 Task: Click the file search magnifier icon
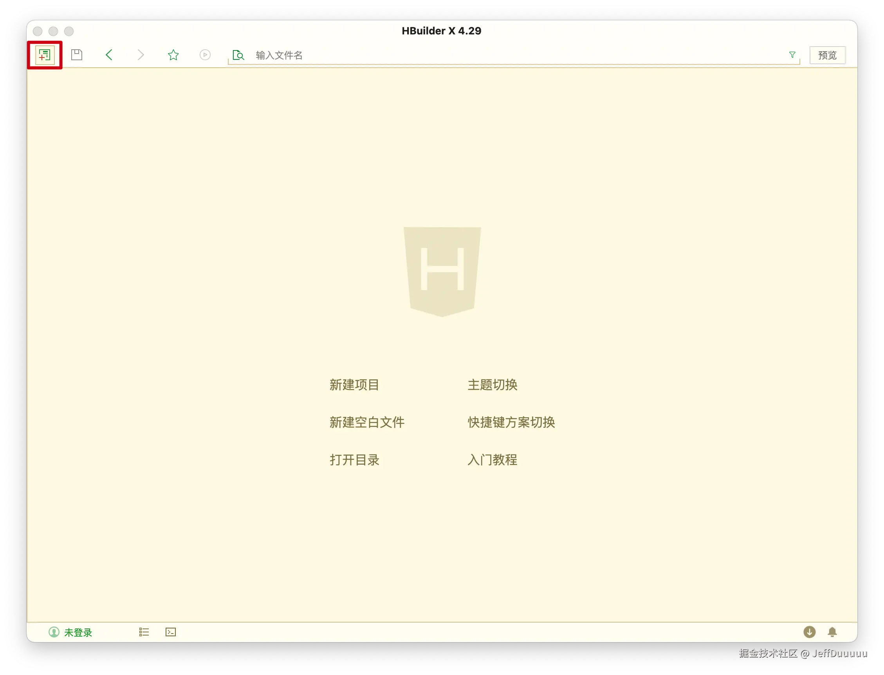tap(238, 55)
